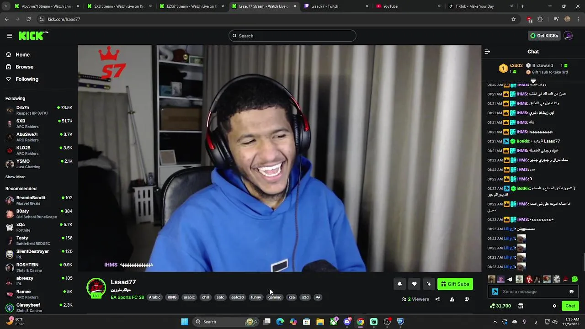Show hidden system tray icons
The width and height of the screenshot is (585, 329).
[495, 322]
